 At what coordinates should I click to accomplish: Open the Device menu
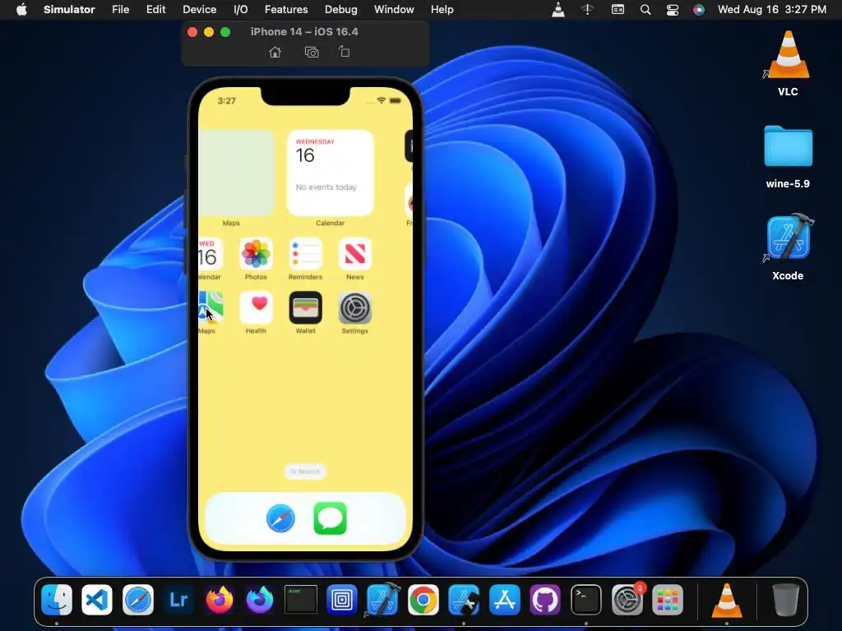coord(199,10)
